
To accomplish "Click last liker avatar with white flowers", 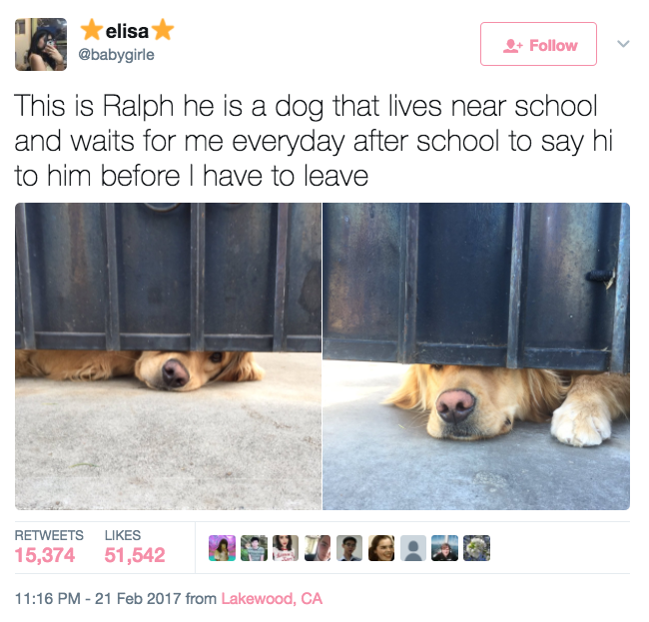I will point(477,548).
